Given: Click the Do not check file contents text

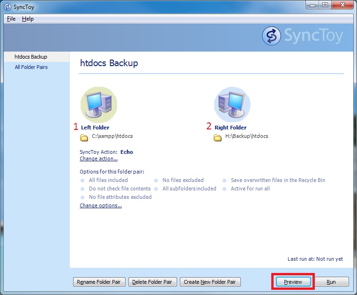Looking at the screenshot, I should [x=120, y=189].
